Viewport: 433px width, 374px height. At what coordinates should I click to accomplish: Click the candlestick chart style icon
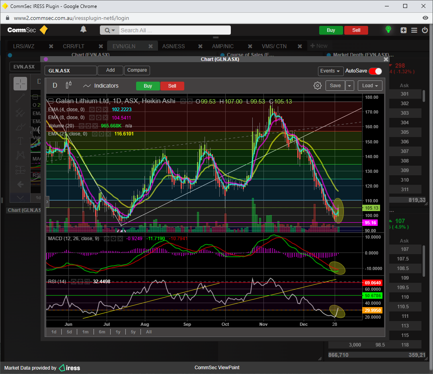click(68, 85)
